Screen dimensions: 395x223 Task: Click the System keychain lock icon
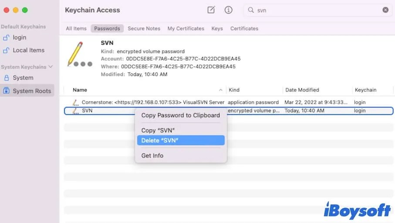(x=7, y=78)
